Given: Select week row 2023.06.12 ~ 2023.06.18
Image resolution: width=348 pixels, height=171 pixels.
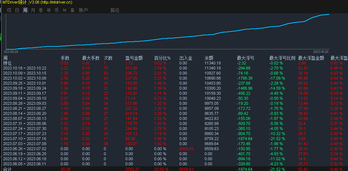Looking at the screenshot, I should (x=24, y=159).
